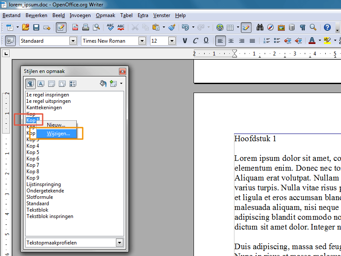Center the paragraph
The image size is (341, 256).
tap(231, 41)
